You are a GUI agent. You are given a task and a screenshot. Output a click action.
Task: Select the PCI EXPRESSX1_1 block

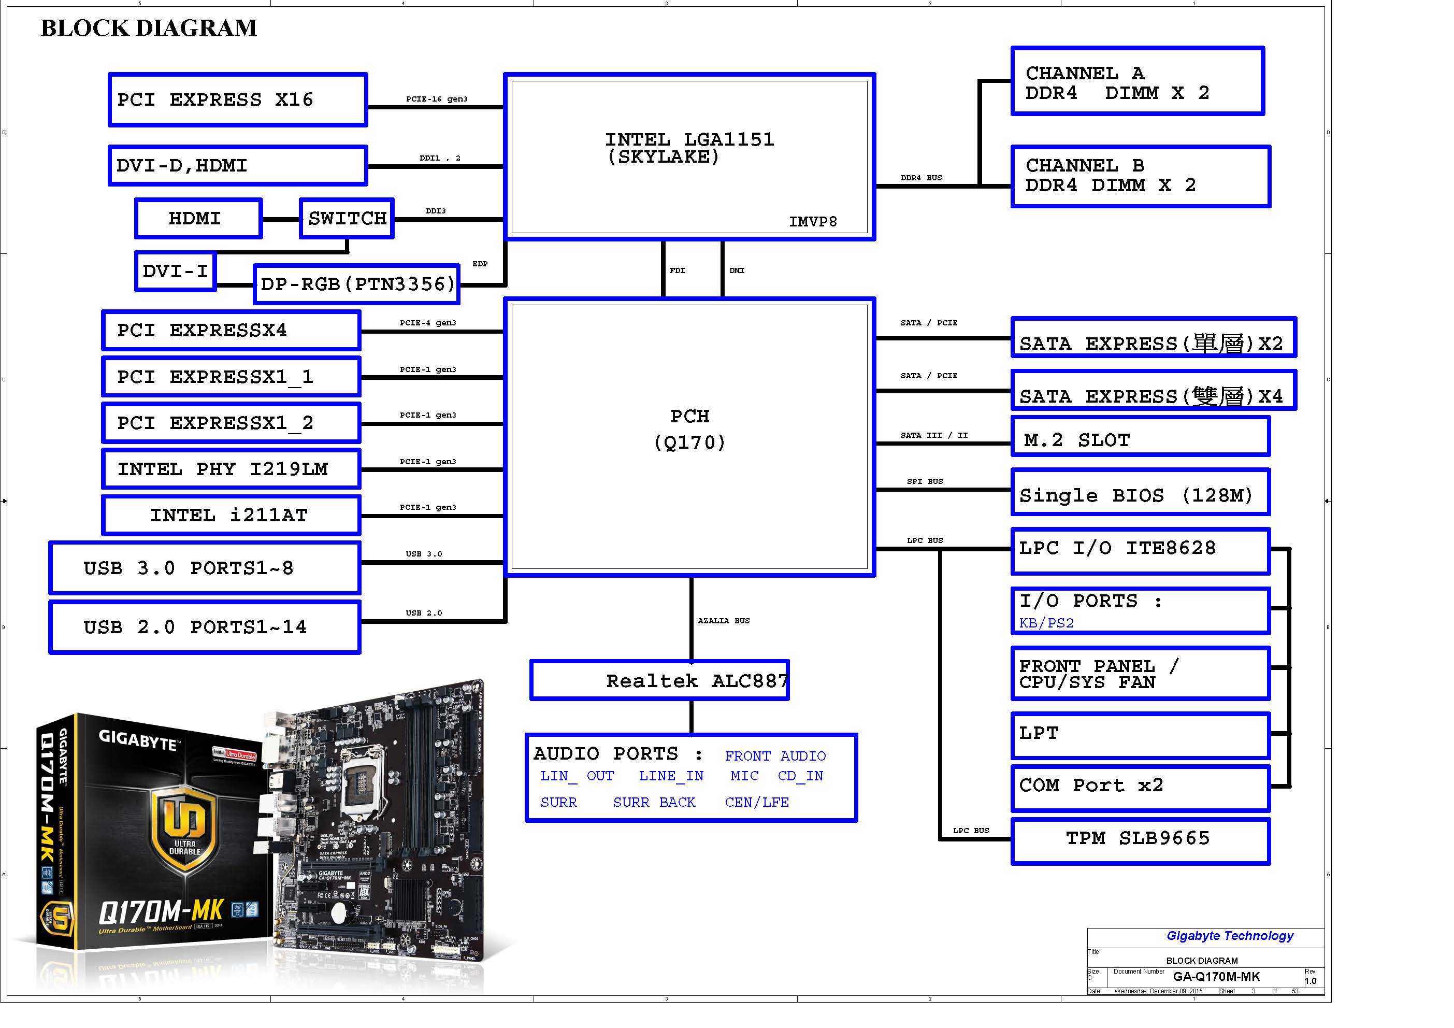(x=231, y=376)
